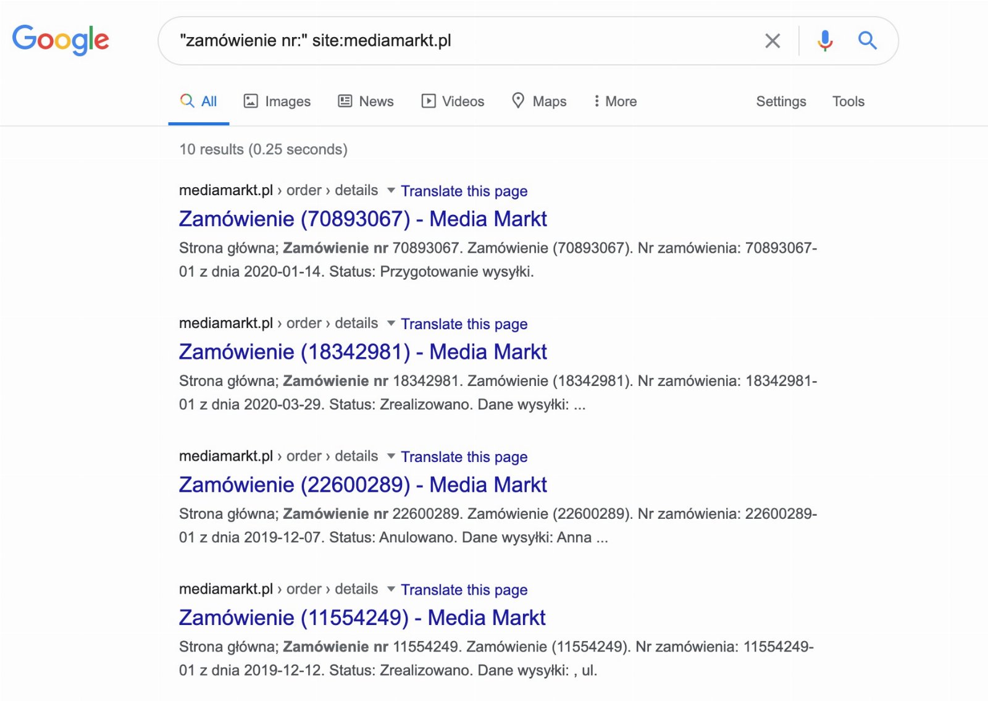The width and height of the screenshot is (988, 701).
Task: Click the Maps pin icon
Action: [x=518, y=100]
